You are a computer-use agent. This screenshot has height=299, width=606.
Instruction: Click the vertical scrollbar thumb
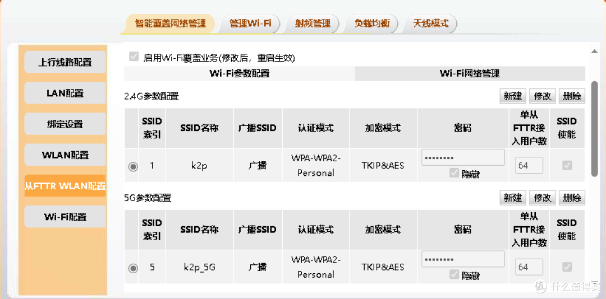click(x=594, y=129)
